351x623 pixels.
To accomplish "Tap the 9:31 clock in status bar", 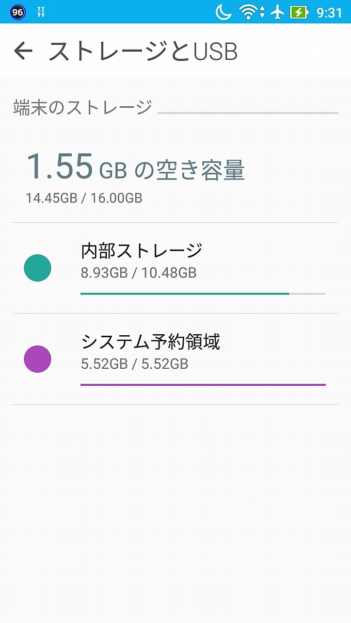I will 329,12.
